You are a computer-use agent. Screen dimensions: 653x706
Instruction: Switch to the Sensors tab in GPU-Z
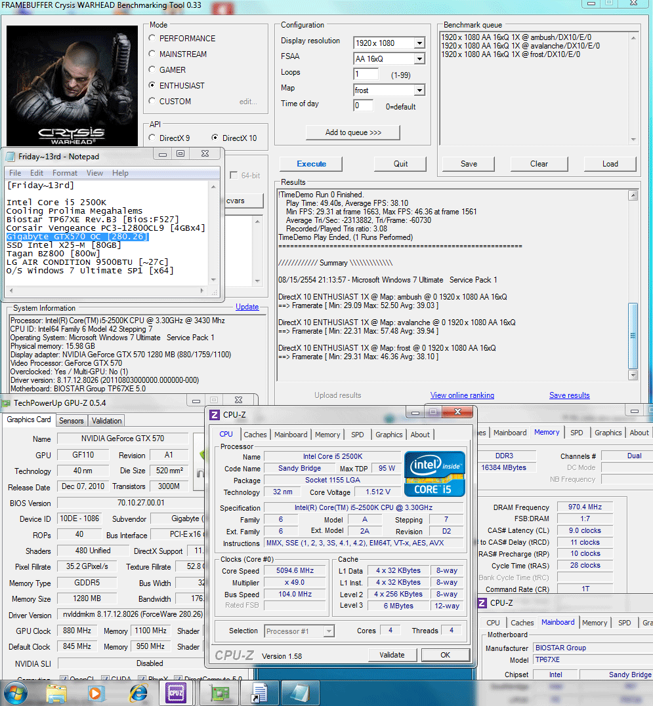pyautogui.click(x=71, y=421)
